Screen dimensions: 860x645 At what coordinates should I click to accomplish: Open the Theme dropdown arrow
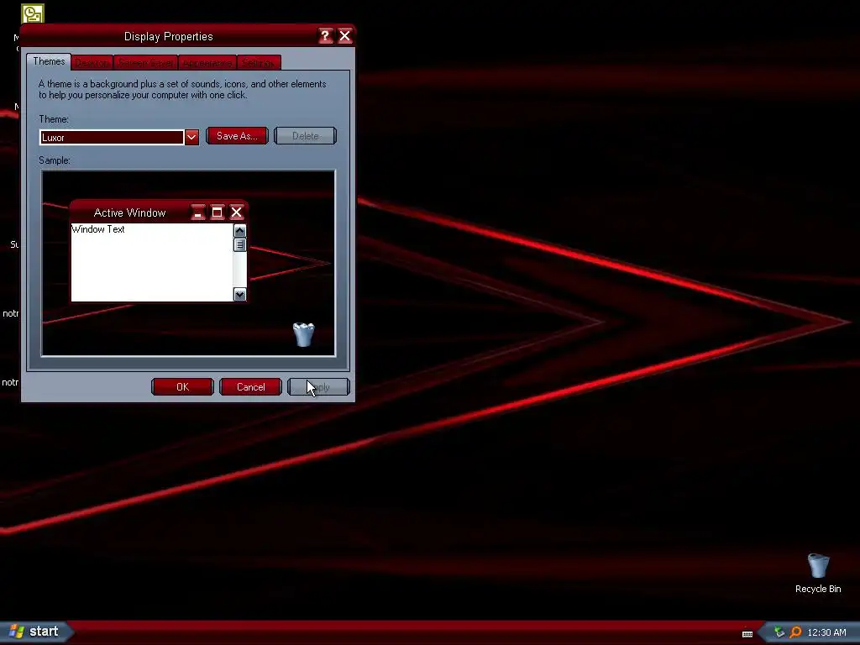pyautogui.click(x=191, y=137)
